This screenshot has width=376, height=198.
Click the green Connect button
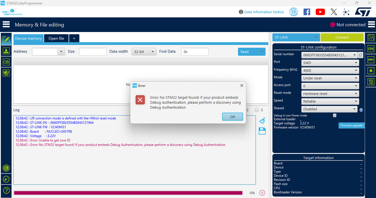[342, 37]
